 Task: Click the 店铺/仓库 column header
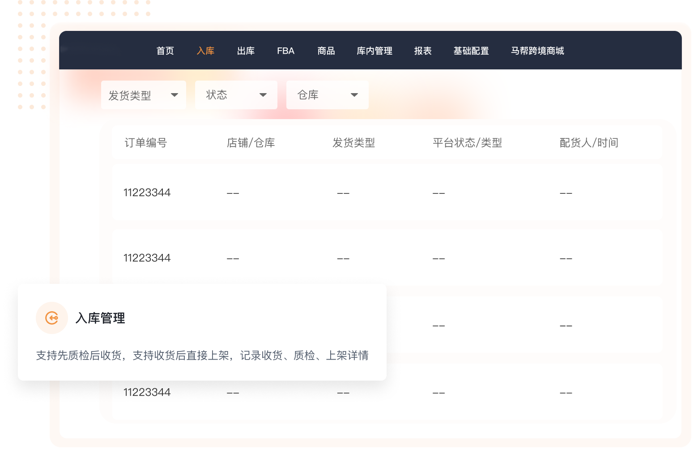251,143
